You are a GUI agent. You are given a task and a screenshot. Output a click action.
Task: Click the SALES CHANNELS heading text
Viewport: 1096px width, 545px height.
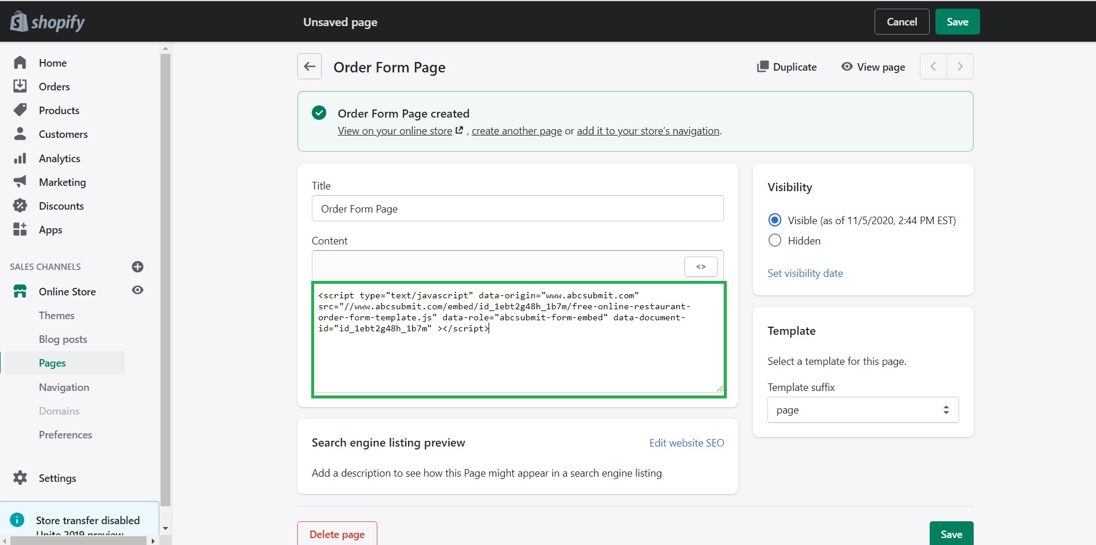(x=45, y=266)
